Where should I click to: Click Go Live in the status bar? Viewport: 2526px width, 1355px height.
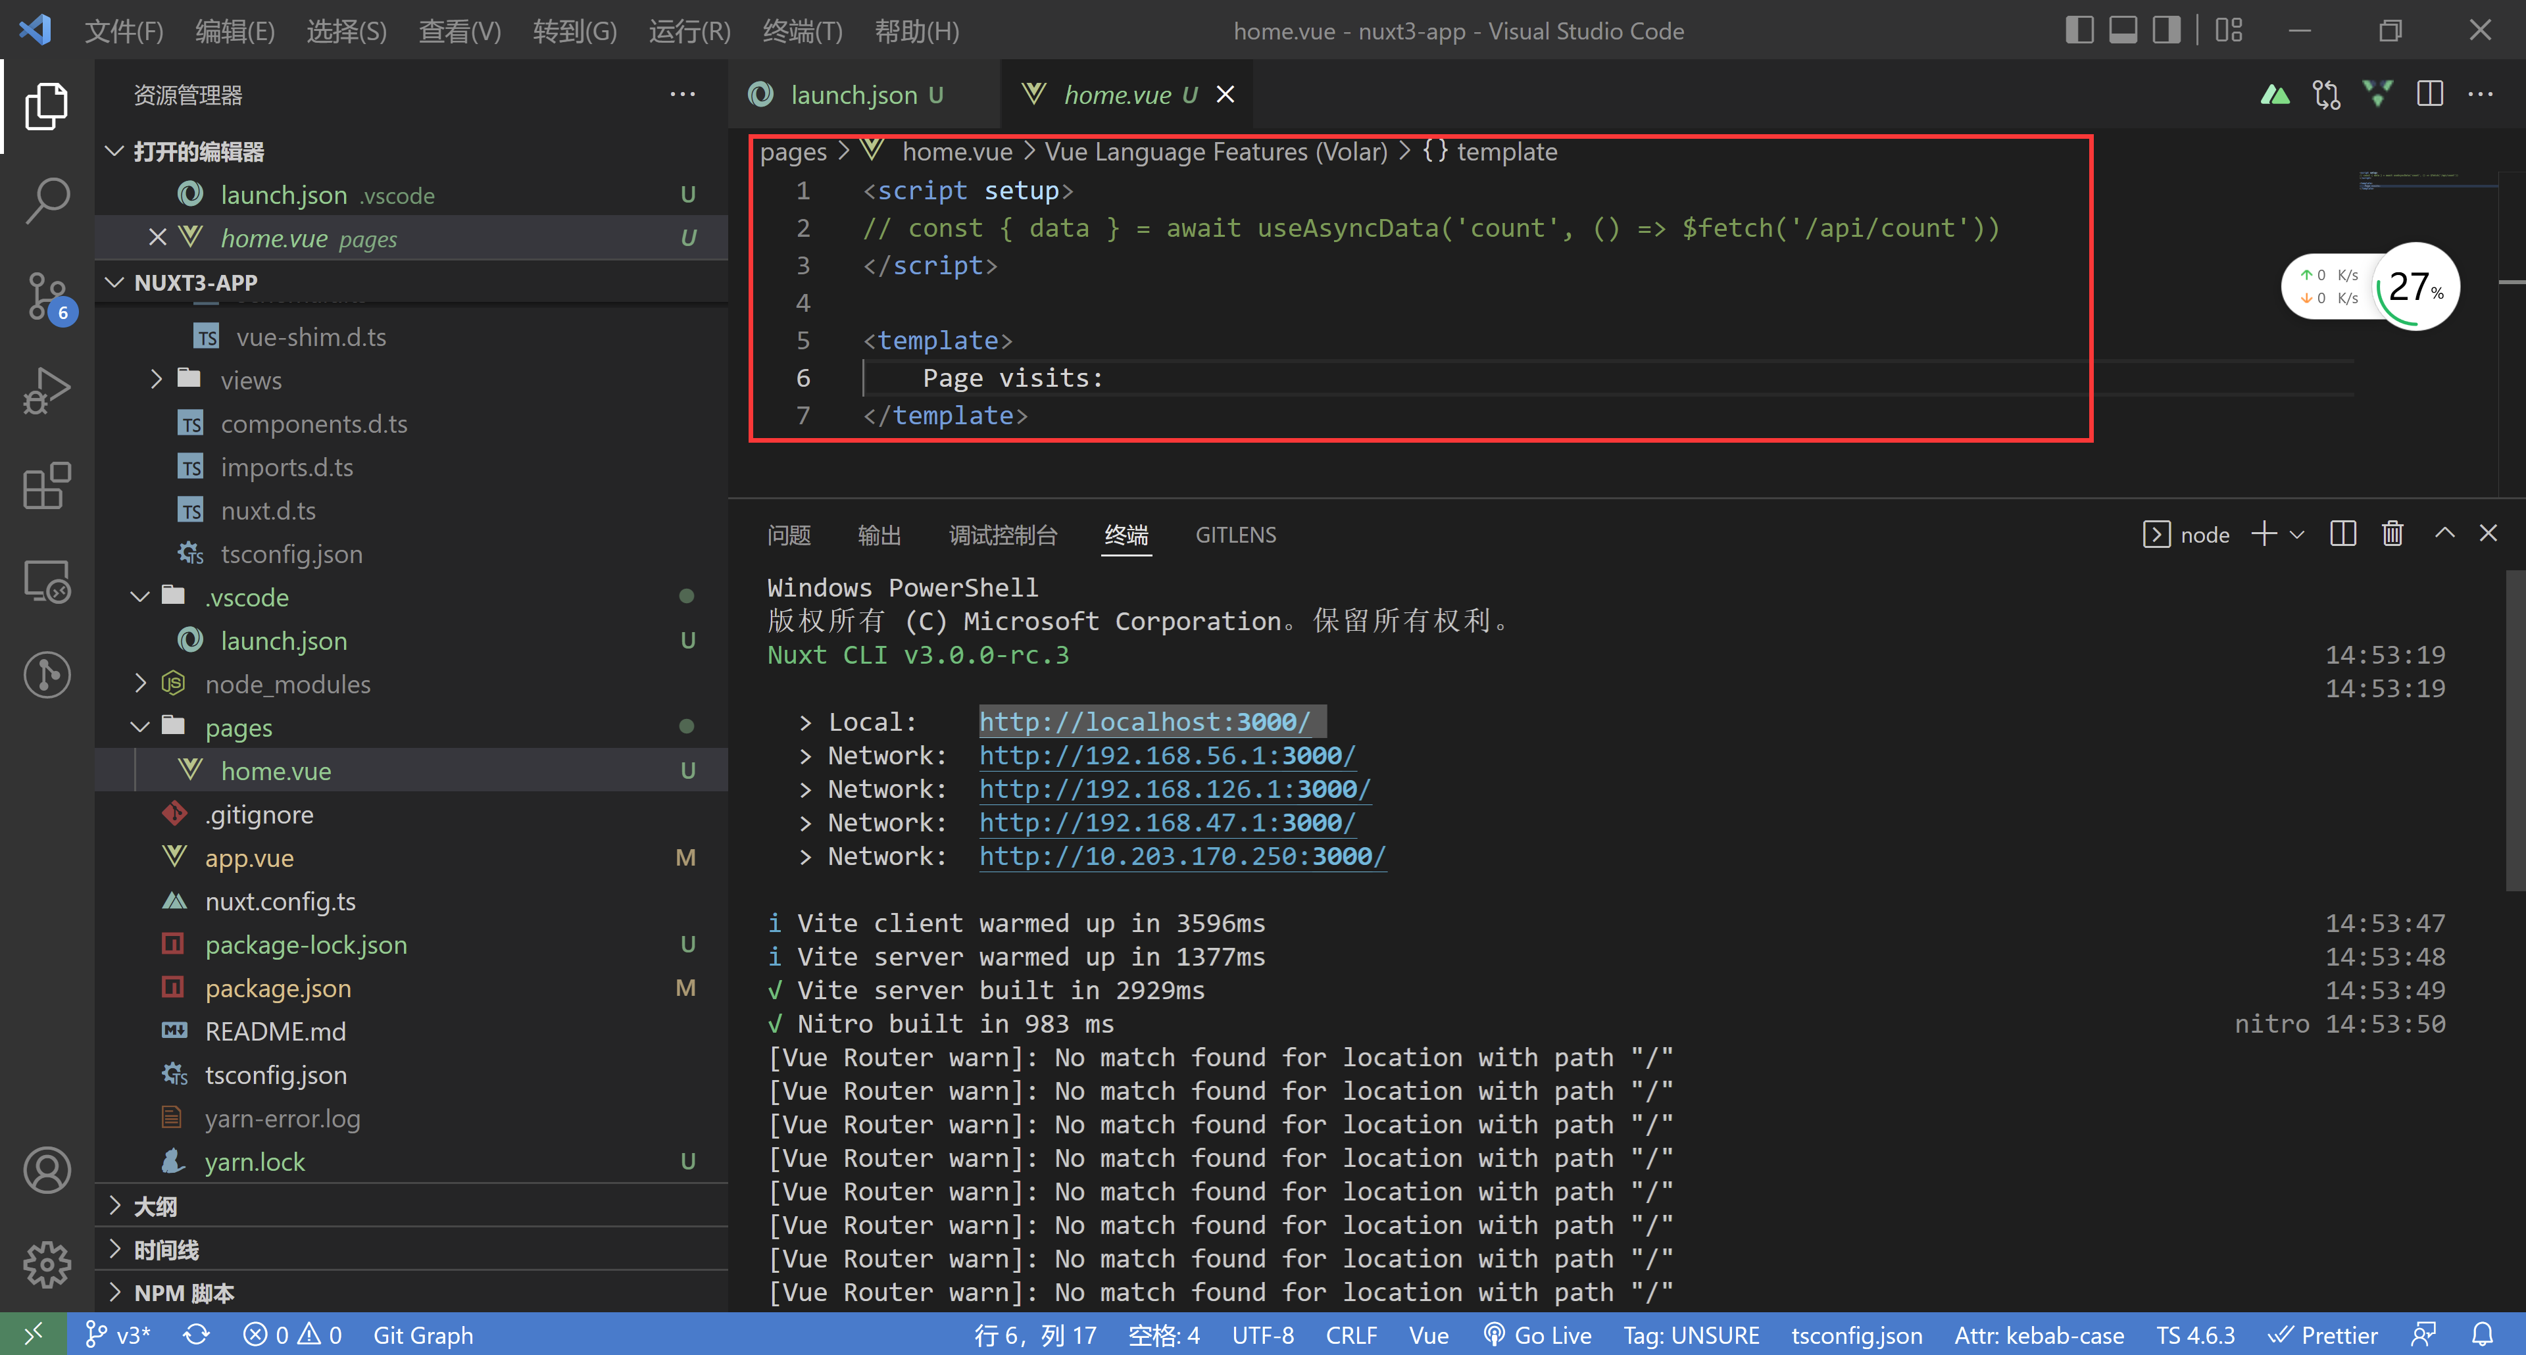tap(1537, 1335)
